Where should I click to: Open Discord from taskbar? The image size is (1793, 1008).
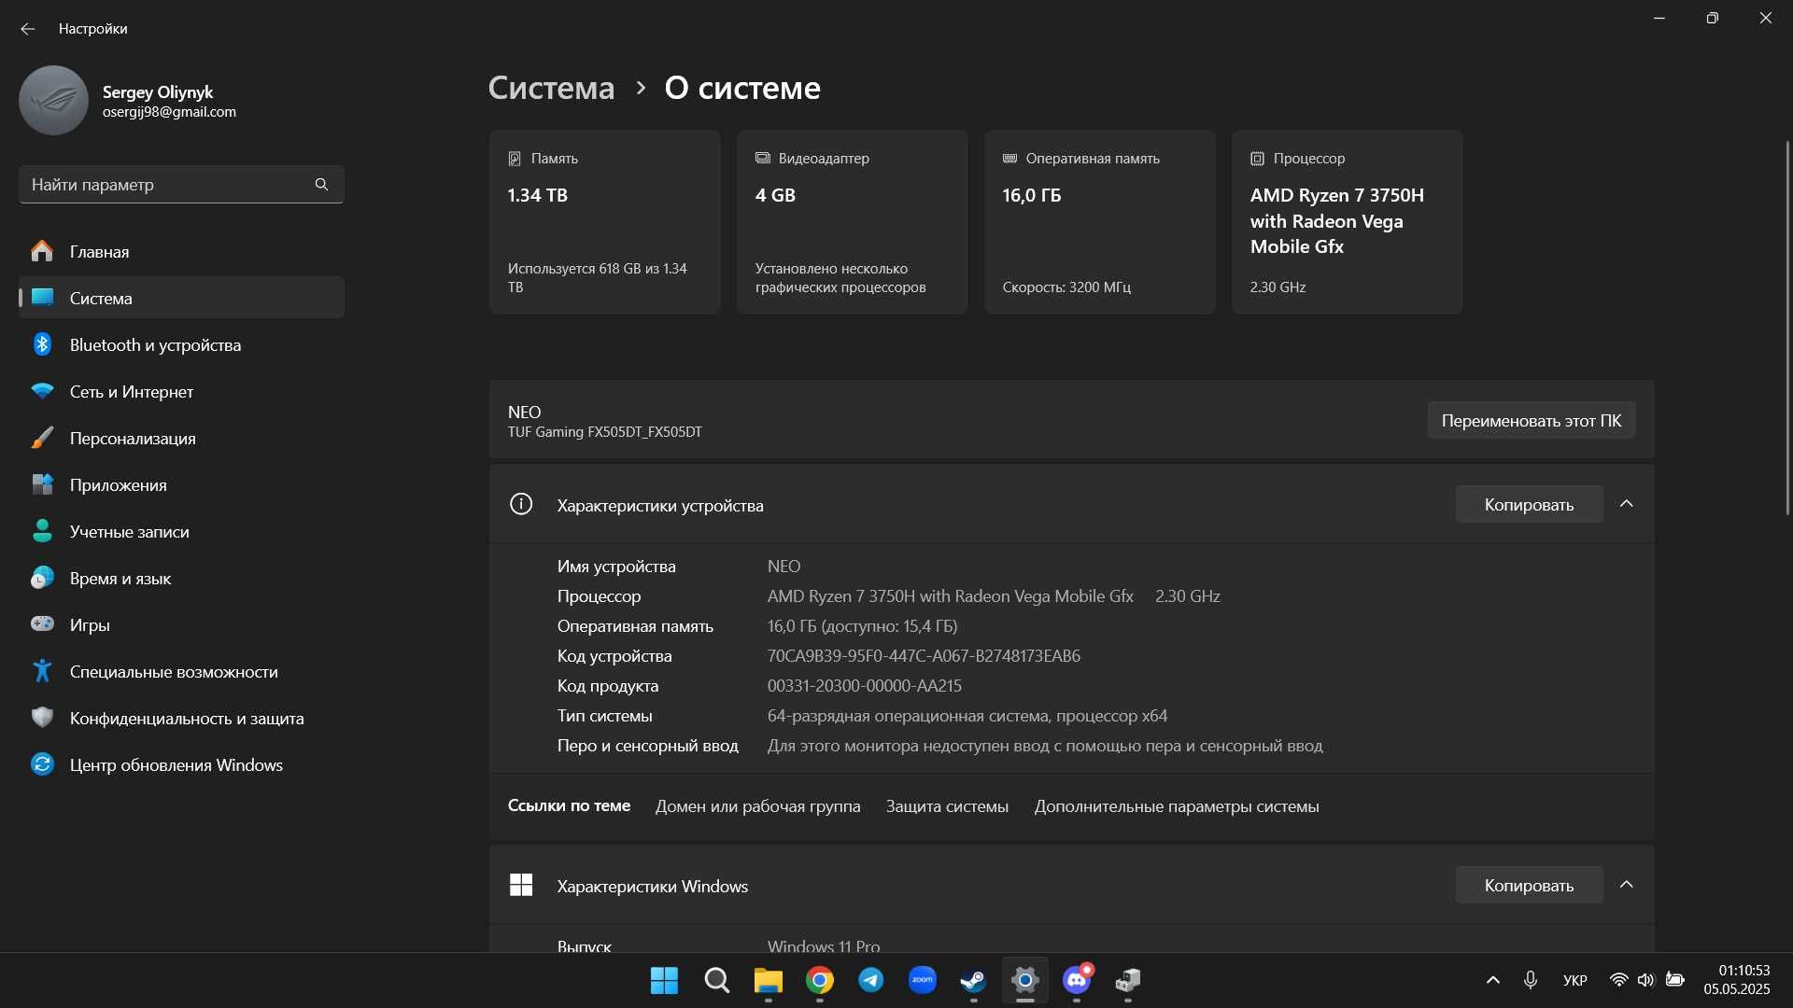(1077, 980)
